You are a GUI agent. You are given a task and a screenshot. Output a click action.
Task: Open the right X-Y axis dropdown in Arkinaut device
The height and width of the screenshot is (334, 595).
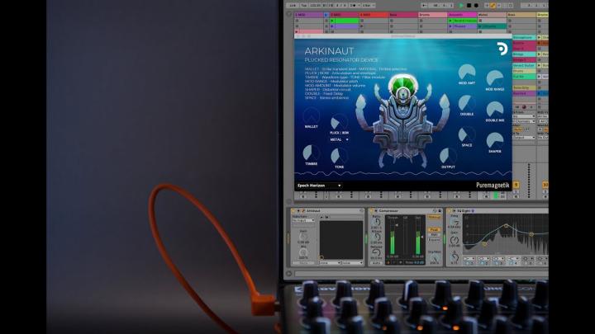pyautogui.click(x=353, y=263)
